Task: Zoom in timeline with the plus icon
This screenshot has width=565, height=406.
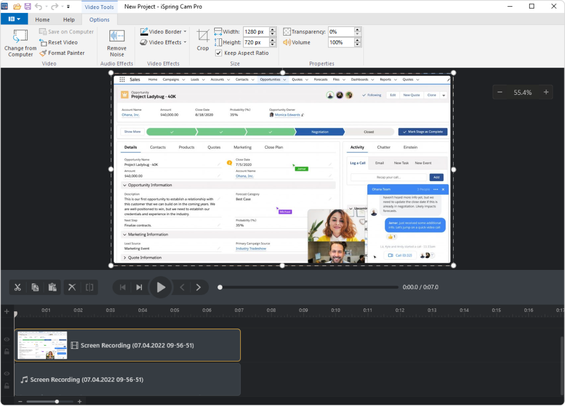Action: tap(80, 401)
